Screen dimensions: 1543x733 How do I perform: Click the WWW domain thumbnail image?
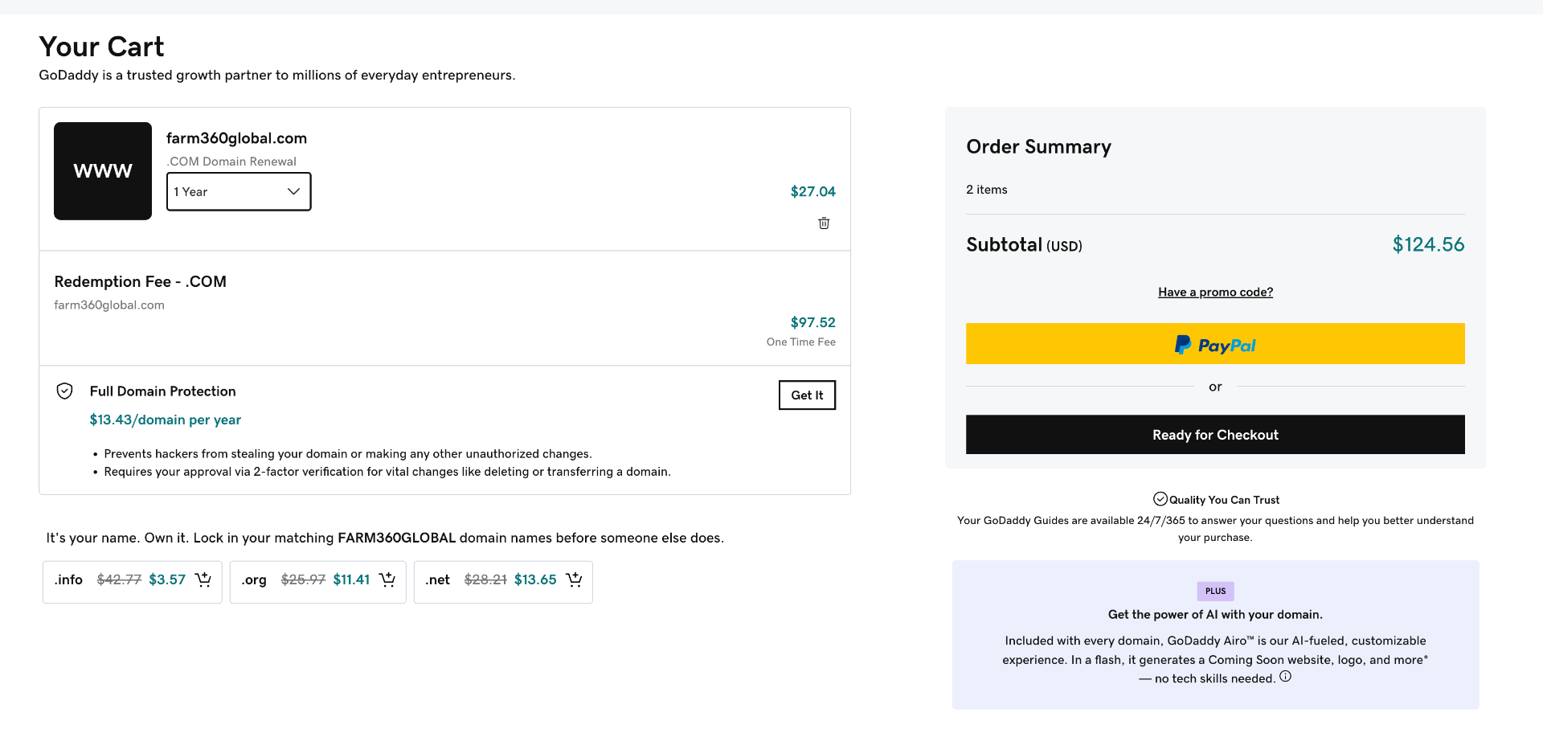tap(103, 171)
